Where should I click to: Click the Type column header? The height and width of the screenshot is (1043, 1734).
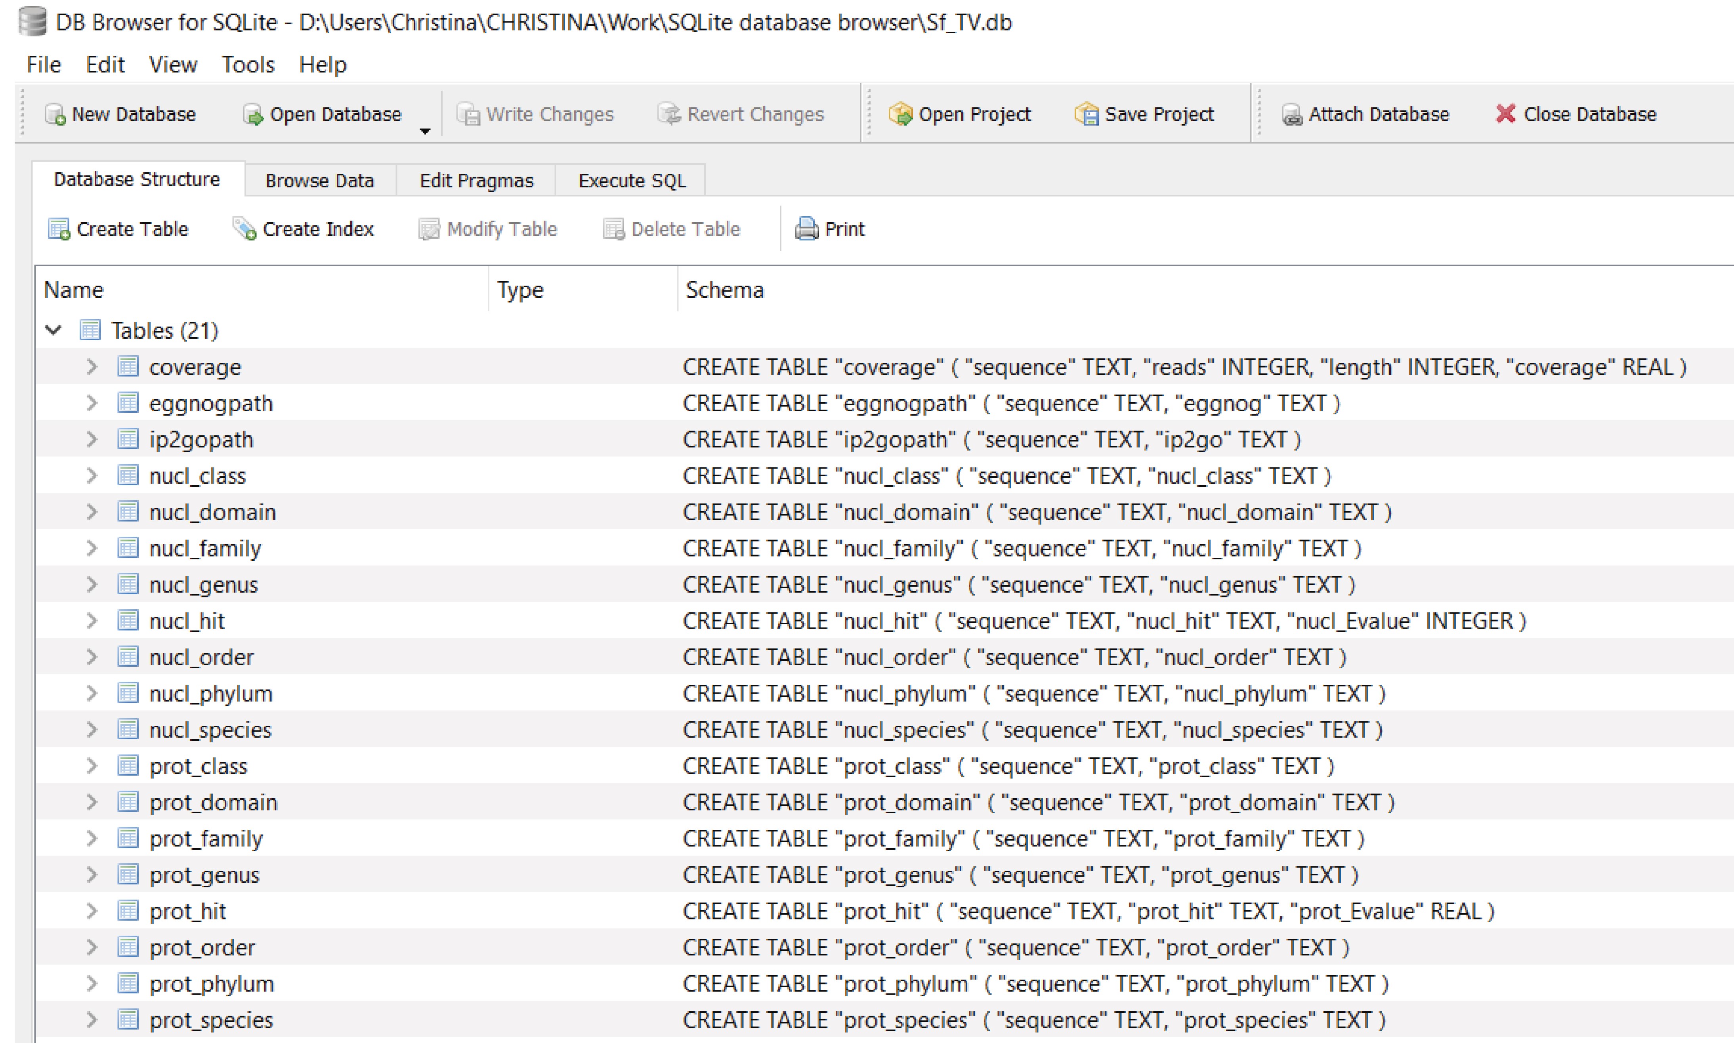[x=582, y=290]
